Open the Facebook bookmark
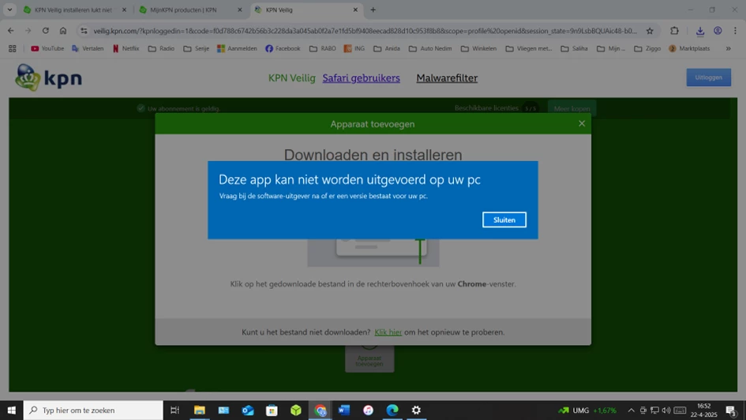Screen dimensions: 746x420 pos(283,48)
